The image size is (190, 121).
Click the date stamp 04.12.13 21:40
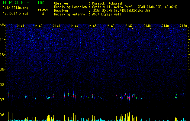15,14
